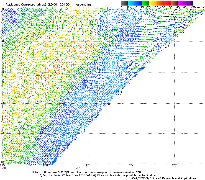Click the green 15–20 knots legend swatch
The height and width of the screenshot is (180, 205).
point(146,3)
